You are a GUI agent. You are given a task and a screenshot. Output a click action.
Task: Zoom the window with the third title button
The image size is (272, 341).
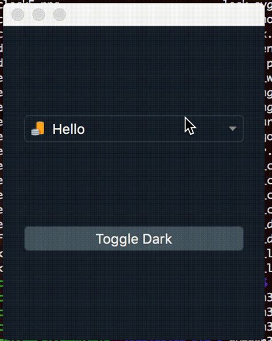click(x=60, y=14)
